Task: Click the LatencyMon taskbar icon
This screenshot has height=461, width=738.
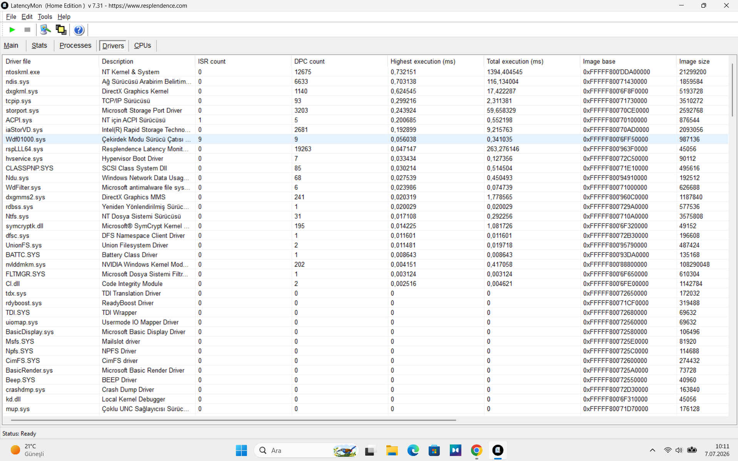Action: [498, 450]
